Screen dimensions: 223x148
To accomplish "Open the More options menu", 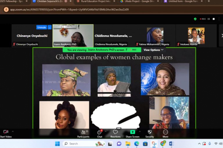I will (x=165, y=132).
